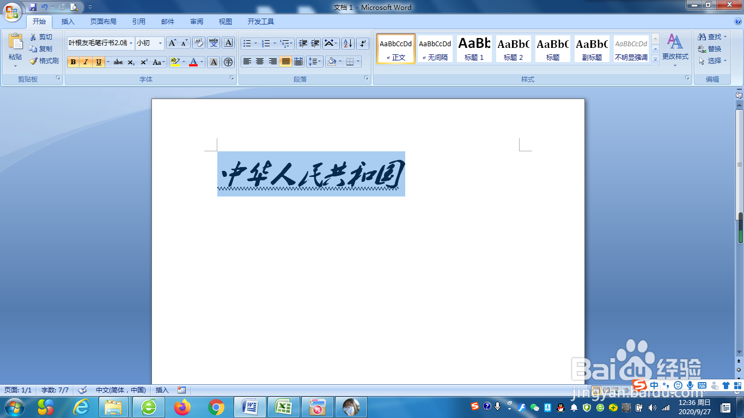Toggle italic formatting
Image resolution: width=744 pixels, height=418 pixels.
point(86,62)
